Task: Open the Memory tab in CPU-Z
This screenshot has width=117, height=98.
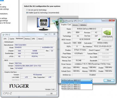Action: (x=27, y=39)
